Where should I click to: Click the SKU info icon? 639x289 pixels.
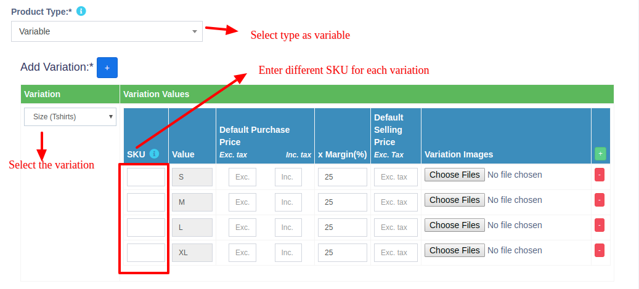[154, 154]
